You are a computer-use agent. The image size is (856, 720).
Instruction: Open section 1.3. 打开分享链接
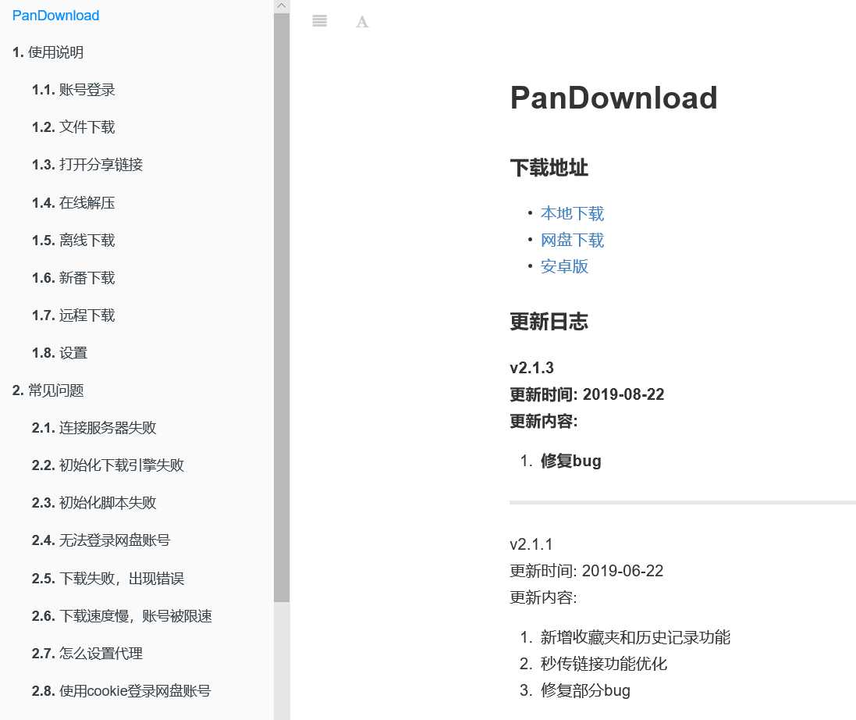(87, 165)
